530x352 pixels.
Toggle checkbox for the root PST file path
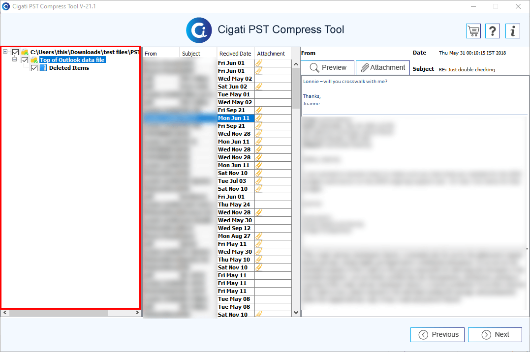[x=16, y=52]
